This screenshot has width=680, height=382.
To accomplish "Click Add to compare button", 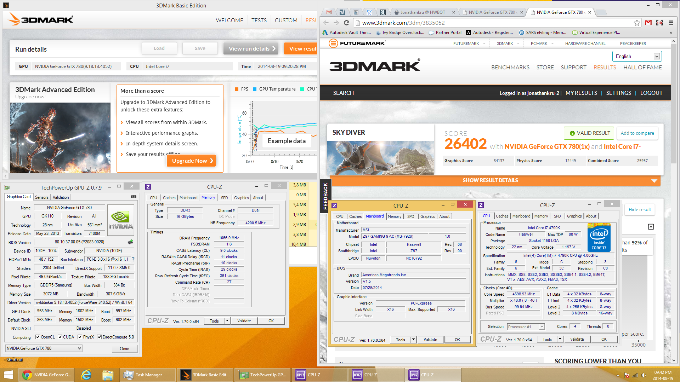I will [x=637, y=133].
